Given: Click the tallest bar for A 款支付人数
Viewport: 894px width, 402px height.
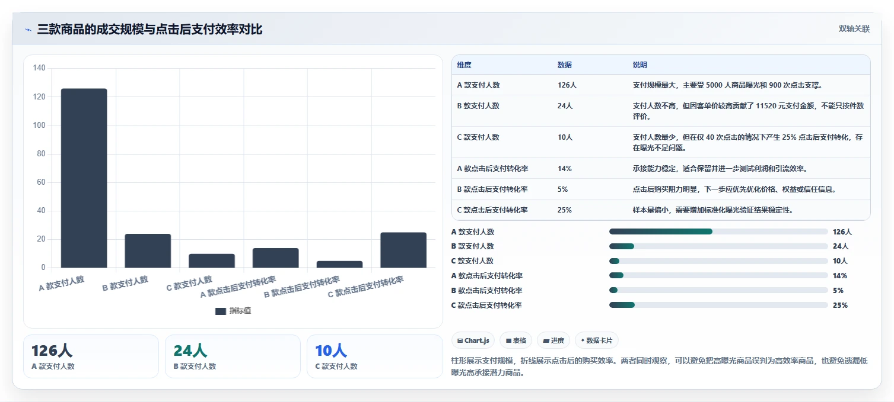Looking at the screenshot, I should click(x=84, y=178).
